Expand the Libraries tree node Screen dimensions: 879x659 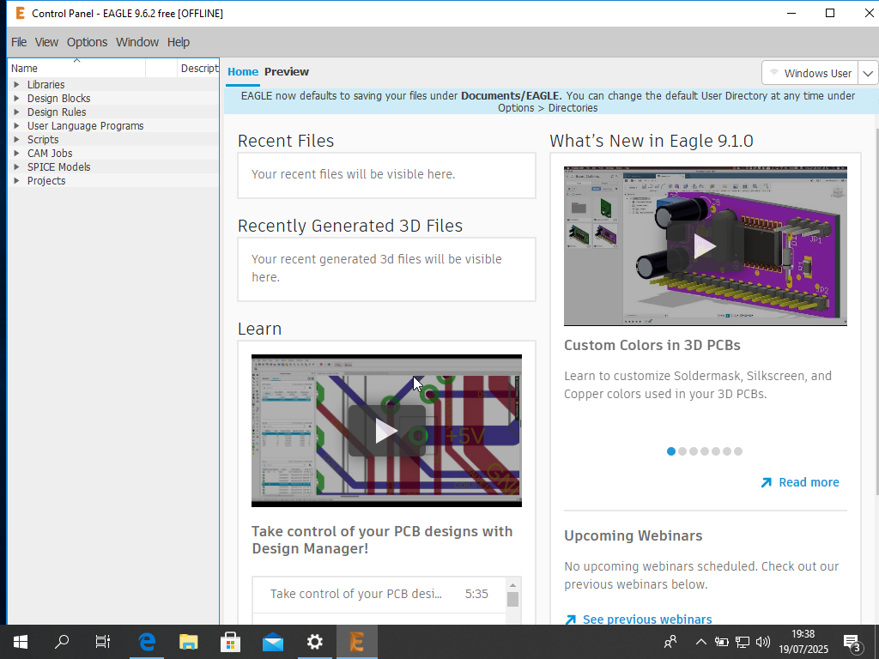[x=16, y=85]
